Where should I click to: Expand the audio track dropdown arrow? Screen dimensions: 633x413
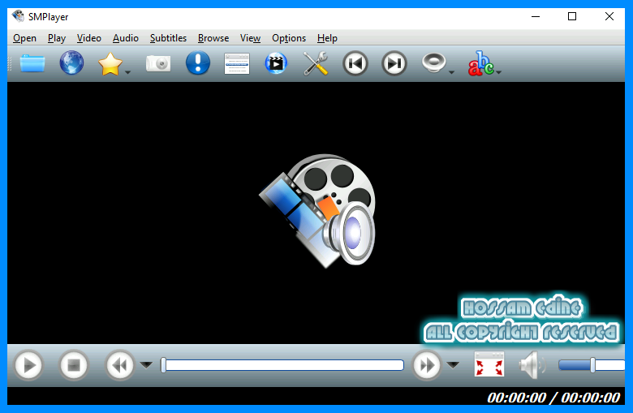(x=452, y=72)
